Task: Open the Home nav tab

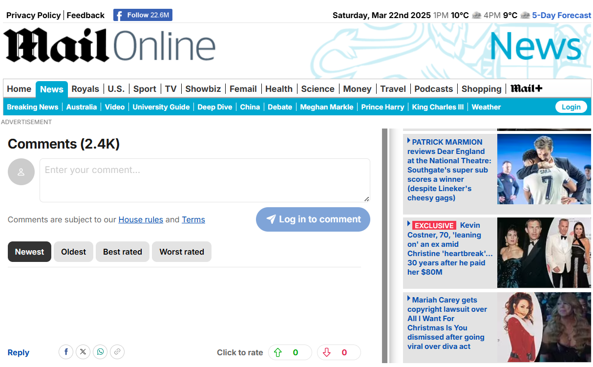Action: 19,89
